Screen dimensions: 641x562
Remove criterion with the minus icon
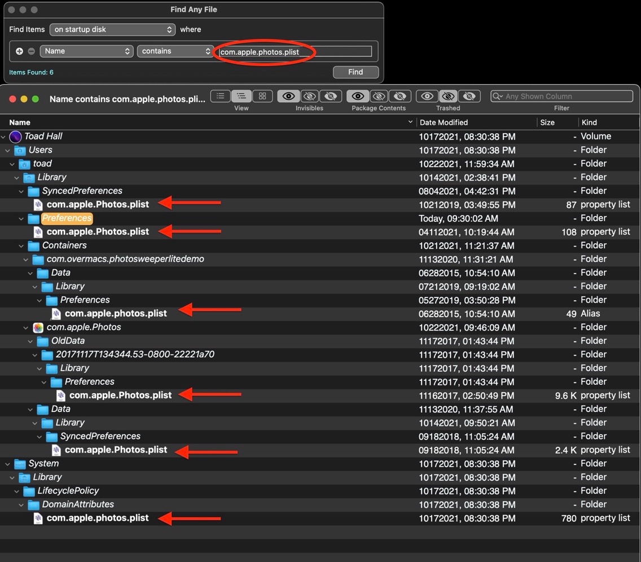[x=32, y=51]
